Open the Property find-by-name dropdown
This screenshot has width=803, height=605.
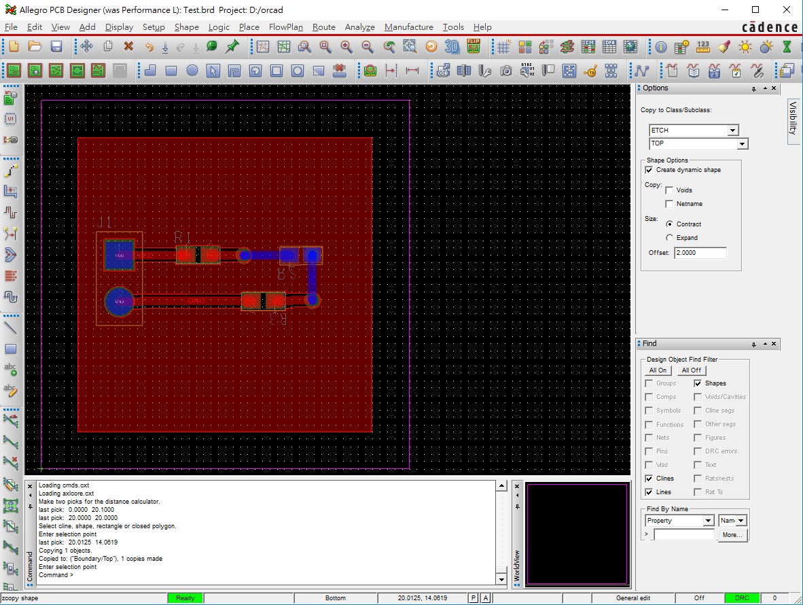tap(709, 521)
